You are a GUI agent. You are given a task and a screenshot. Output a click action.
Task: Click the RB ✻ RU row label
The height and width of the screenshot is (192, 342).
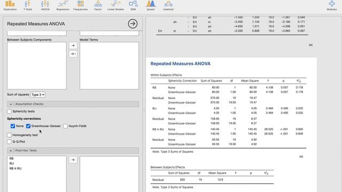coord(158,129)
